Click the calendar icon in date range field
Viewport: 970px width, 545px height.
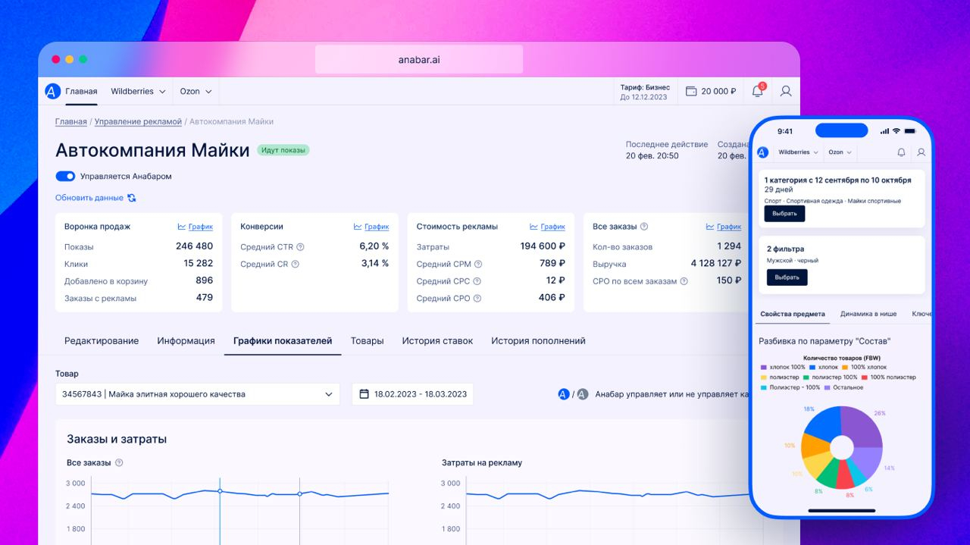(364, 394)
